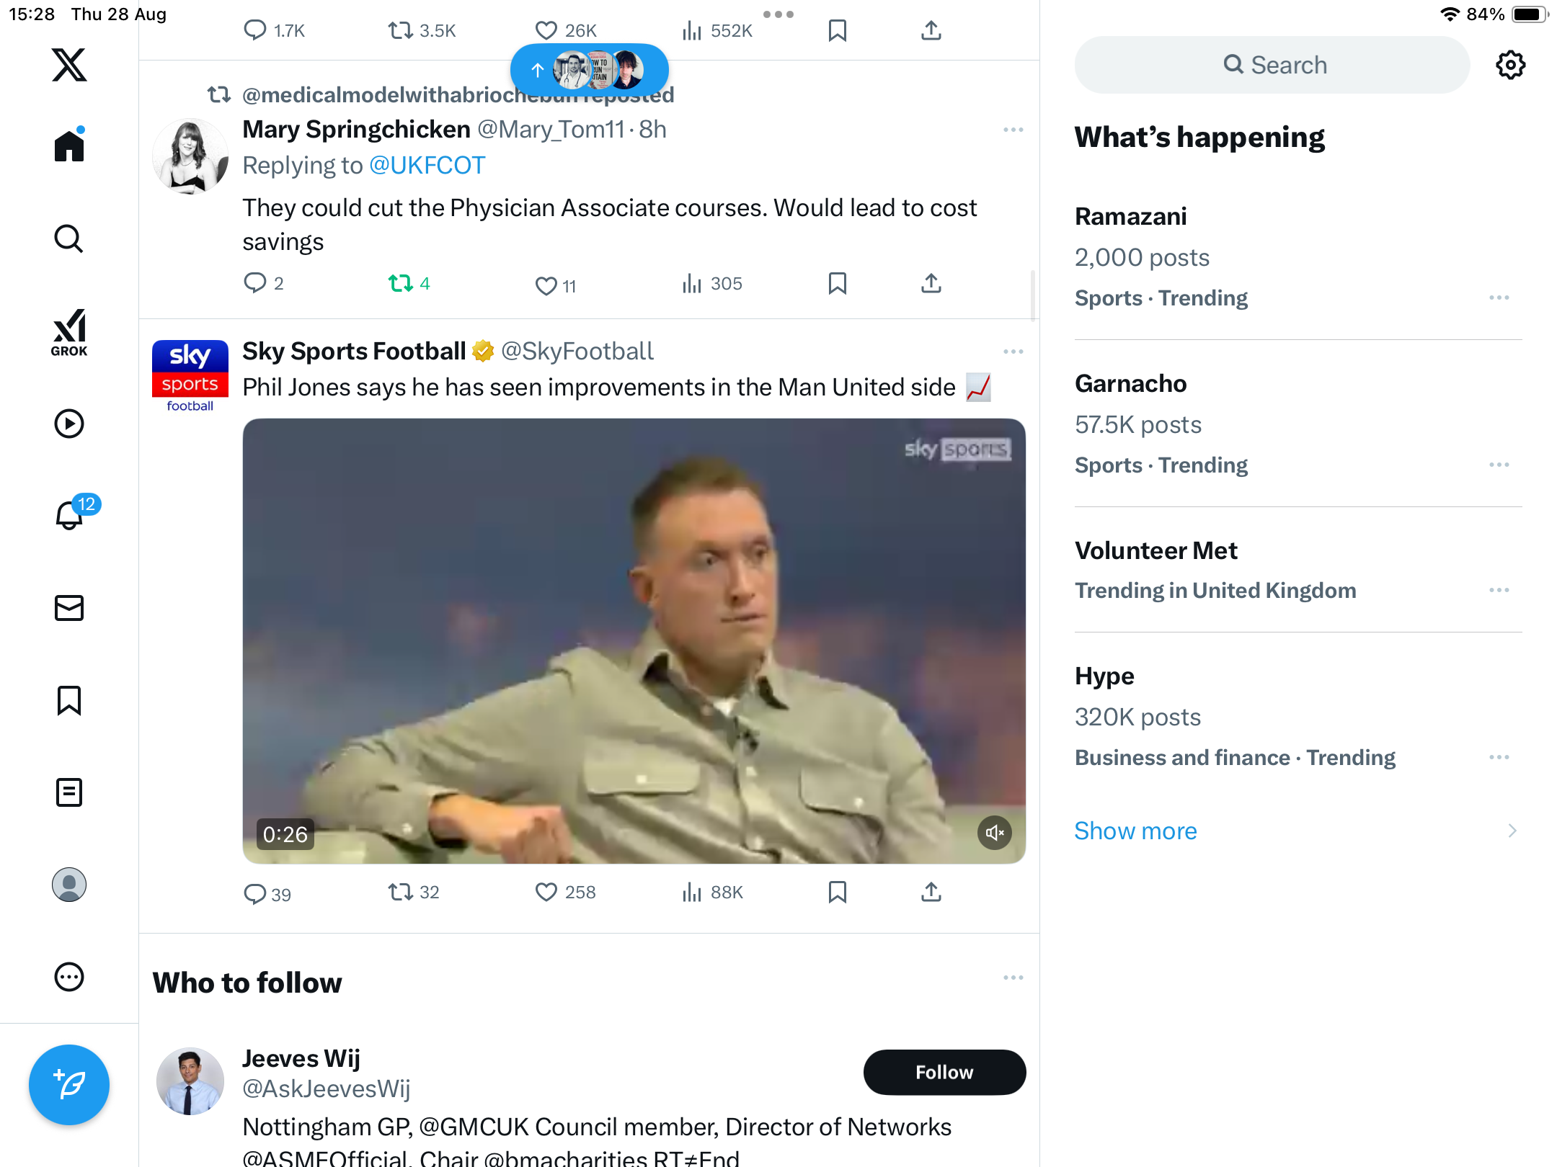Screen dimensions: 1557x1167
Task: Click the Search input field
Action: coord(1272,65)
